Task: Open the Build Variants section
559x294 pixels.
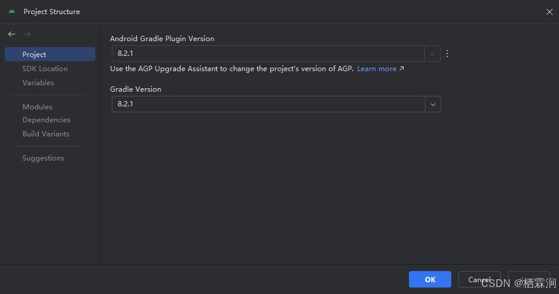Action: click(46, 134)
